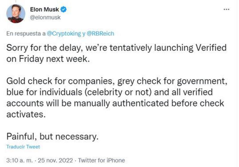Open the tweet's three-dot more menu
Image resolution: width=239 pixels, height=167 pixels.
click(x=226, y=10)
